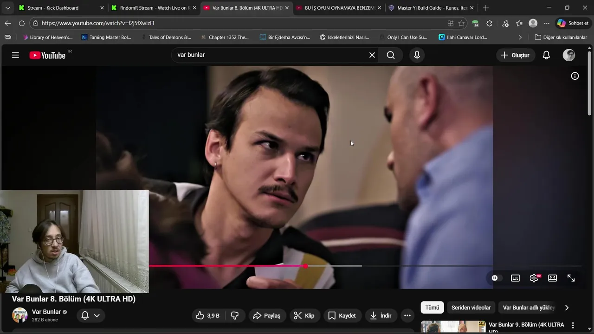Click the red progress scrubber dot

305,266
